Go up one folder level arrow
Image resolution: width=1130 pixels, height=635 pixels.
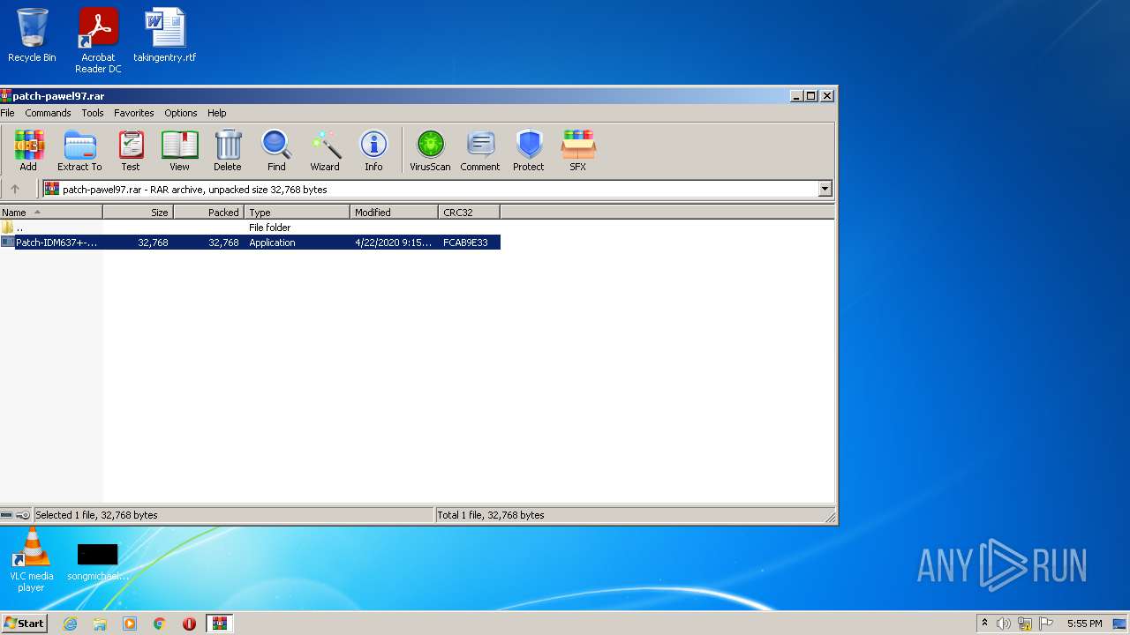(15, 189)
